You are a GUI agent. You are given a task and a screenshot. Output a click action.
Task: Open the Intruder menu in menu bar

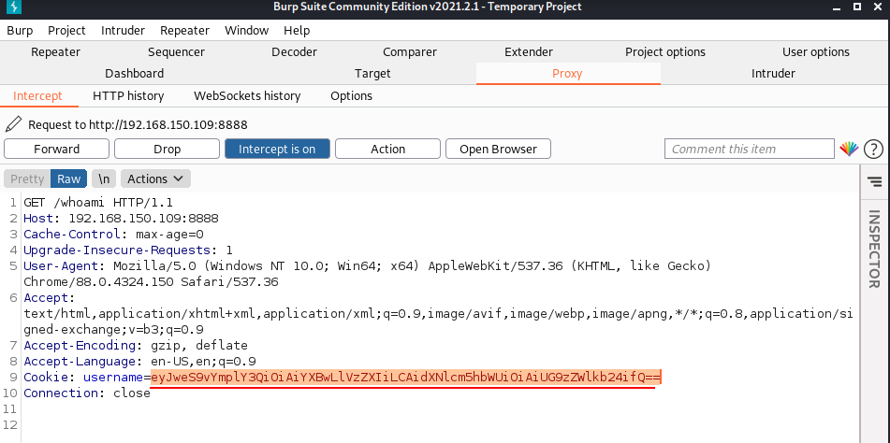121,30
